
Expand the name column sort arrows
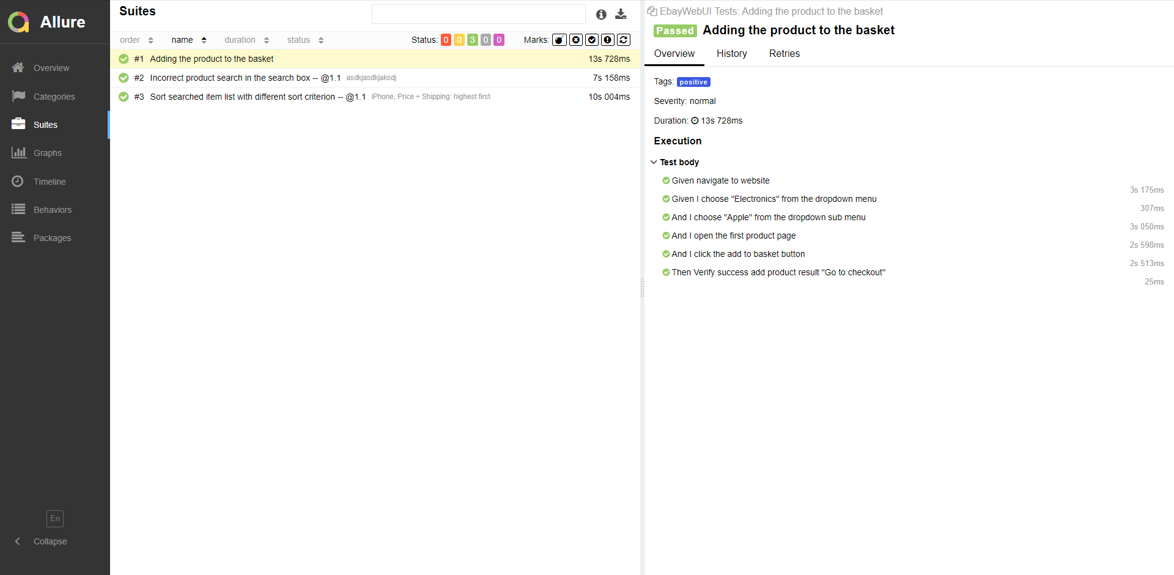pyautogui.click(x=202, y=40)
